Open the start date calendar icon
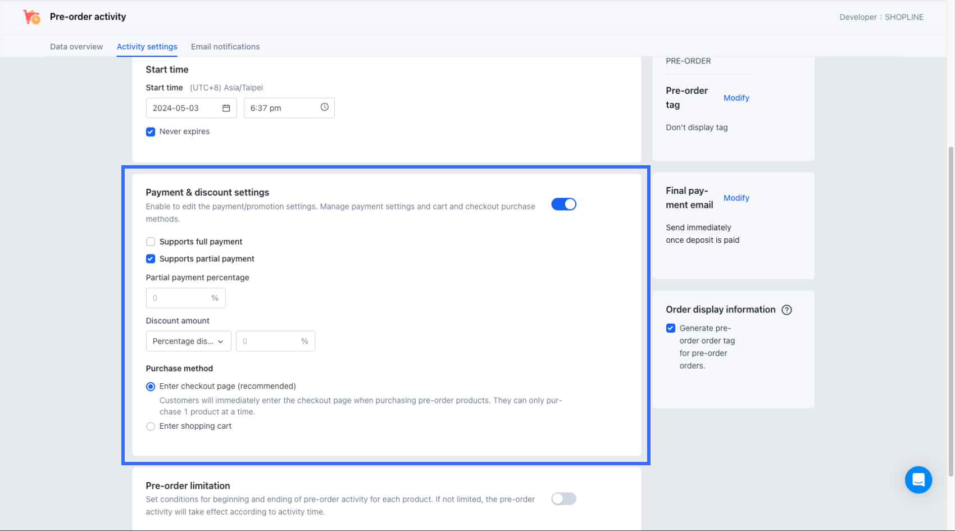Screen dimensions: 955x531 click(x=226, y=108)
